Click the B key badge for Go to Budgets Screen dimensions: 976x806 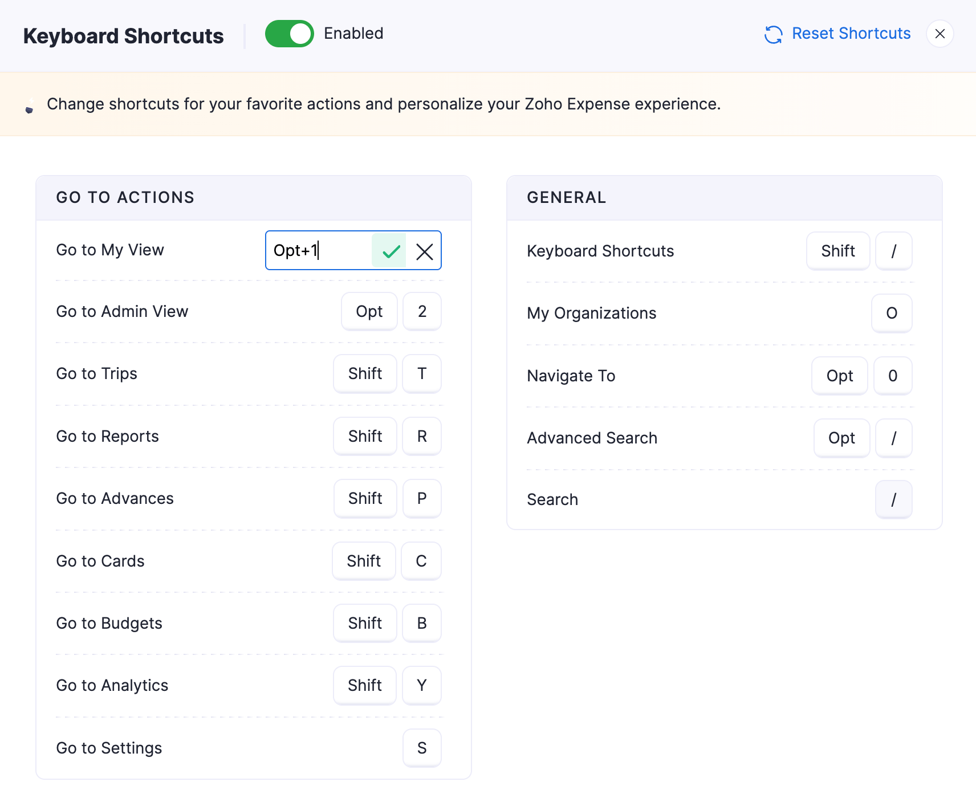click(x=422, y=623)
